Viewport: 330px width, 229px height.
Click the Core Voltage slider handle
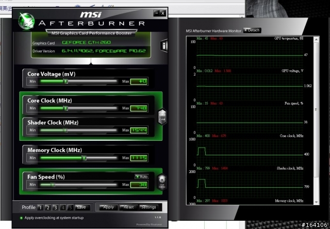[66, 81]
